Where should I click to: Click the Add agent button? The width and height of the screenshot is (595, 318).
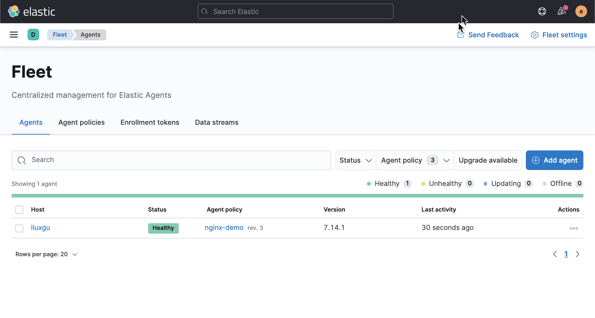pos(554,160)
